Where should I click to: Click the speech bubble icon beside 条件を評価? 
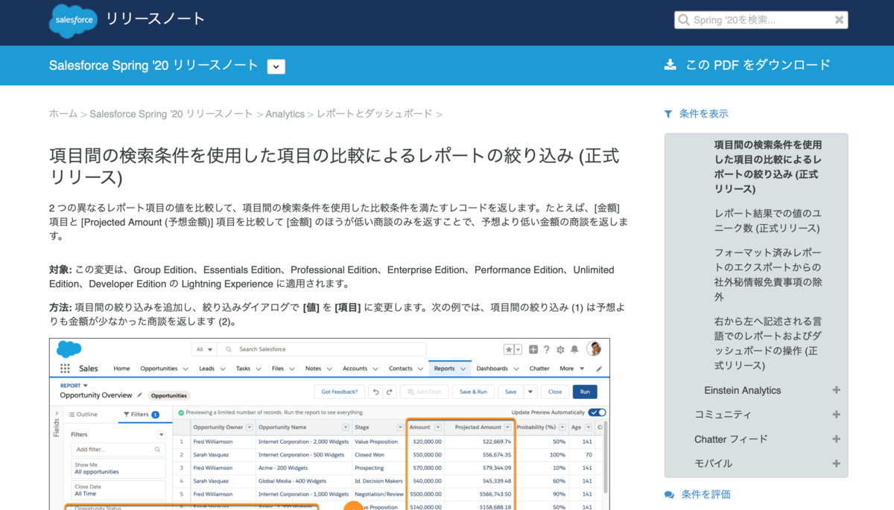tap(669, 494)
